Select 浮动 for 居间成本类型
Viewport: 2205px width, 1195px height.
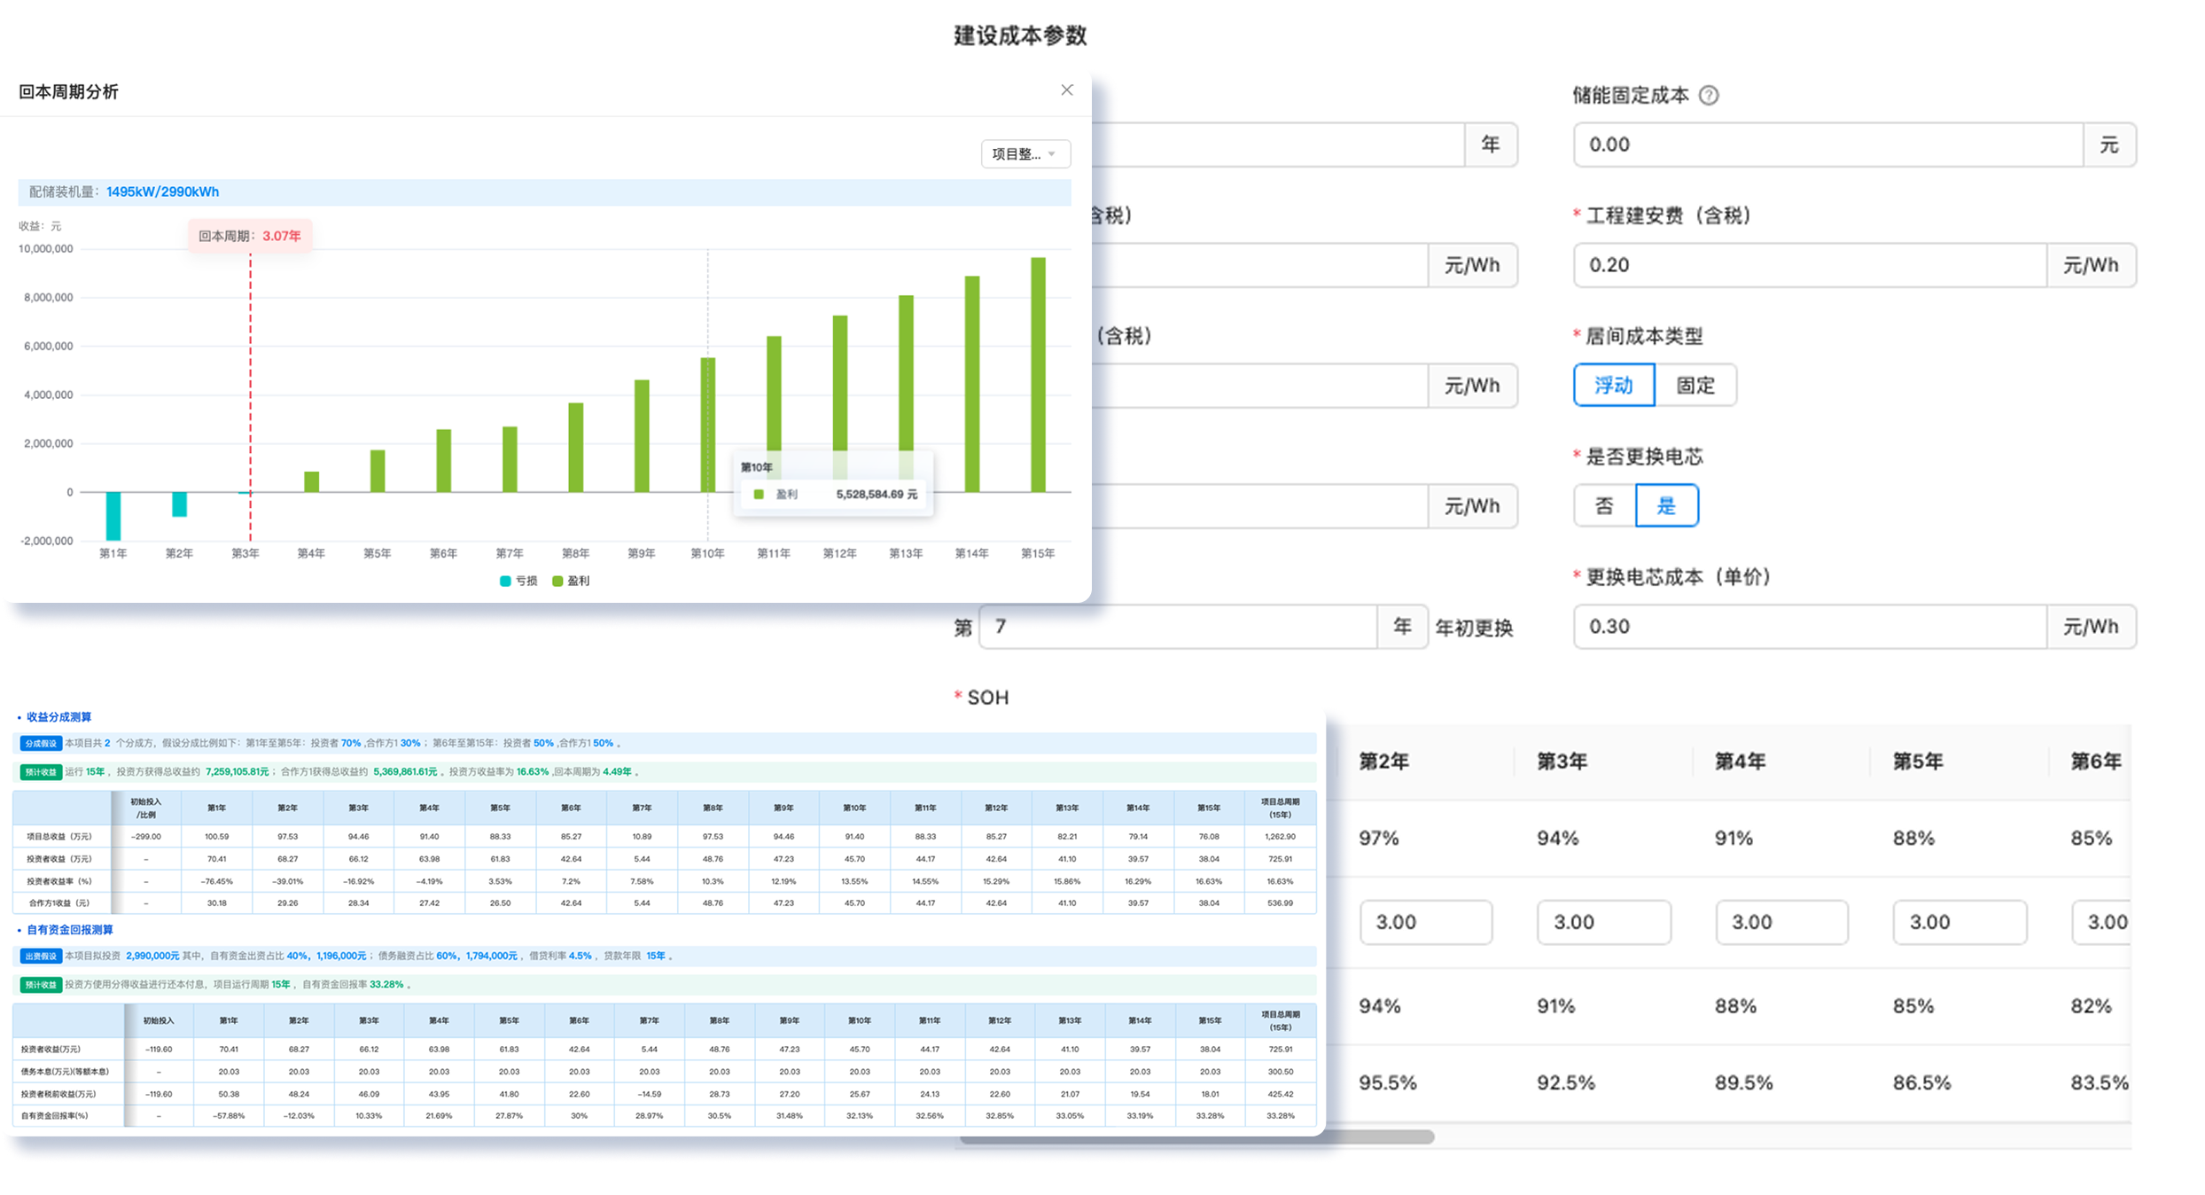click(1613, 386)
